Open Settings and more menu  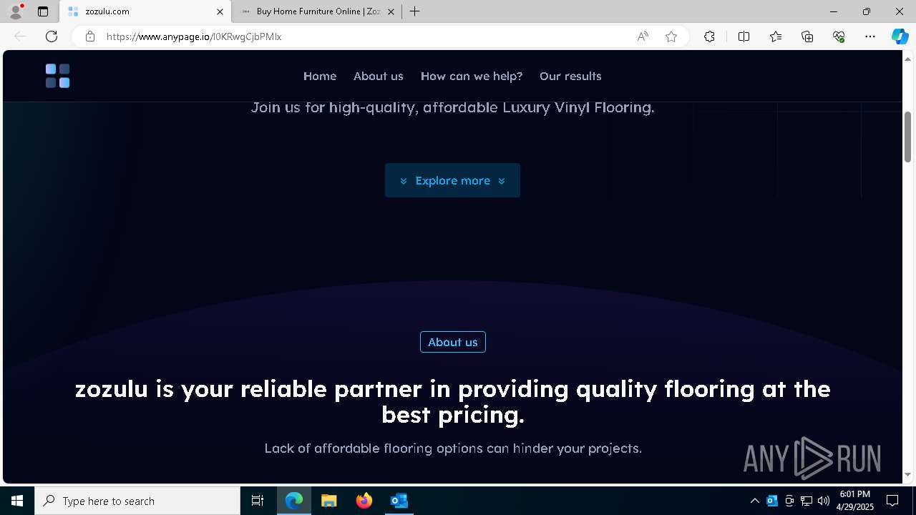click(870, 36)
